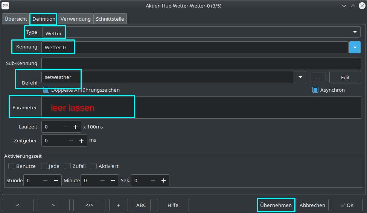Decrease the Minute value with minus

point(102,181)
